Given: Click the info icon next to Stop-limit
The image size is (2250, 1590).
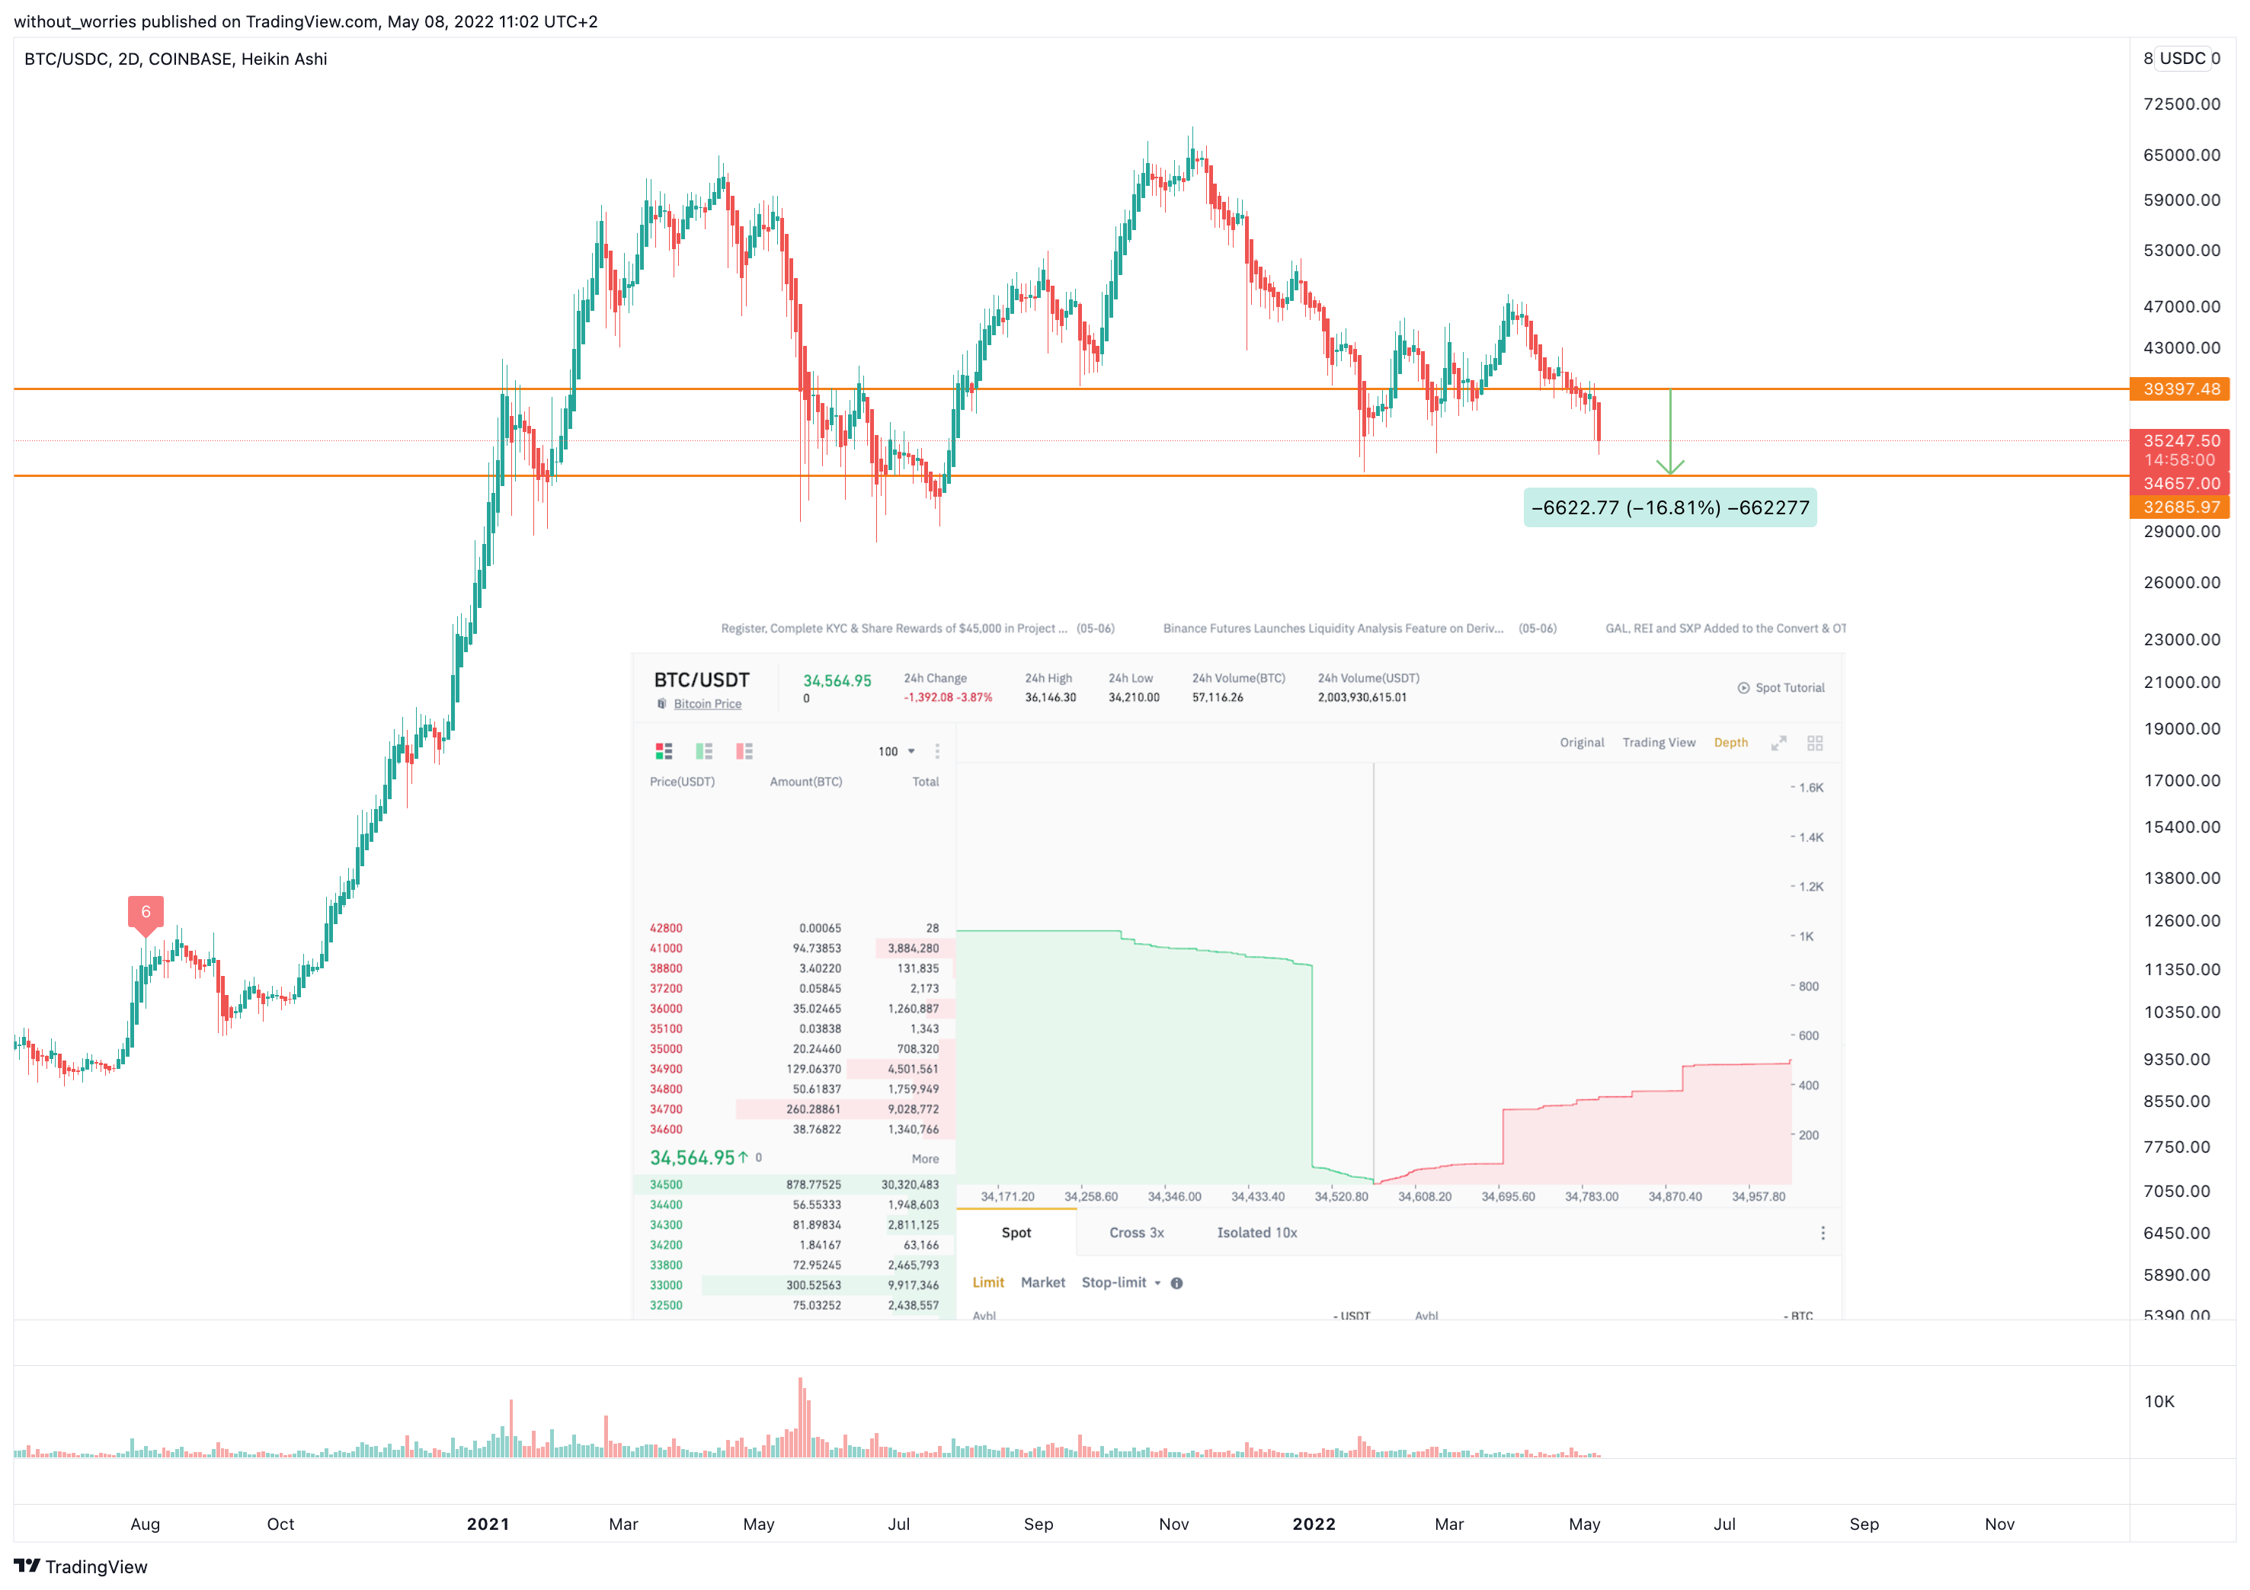Looking at the screenshot, I should pyautogui.click(x=1177, y=1284).
